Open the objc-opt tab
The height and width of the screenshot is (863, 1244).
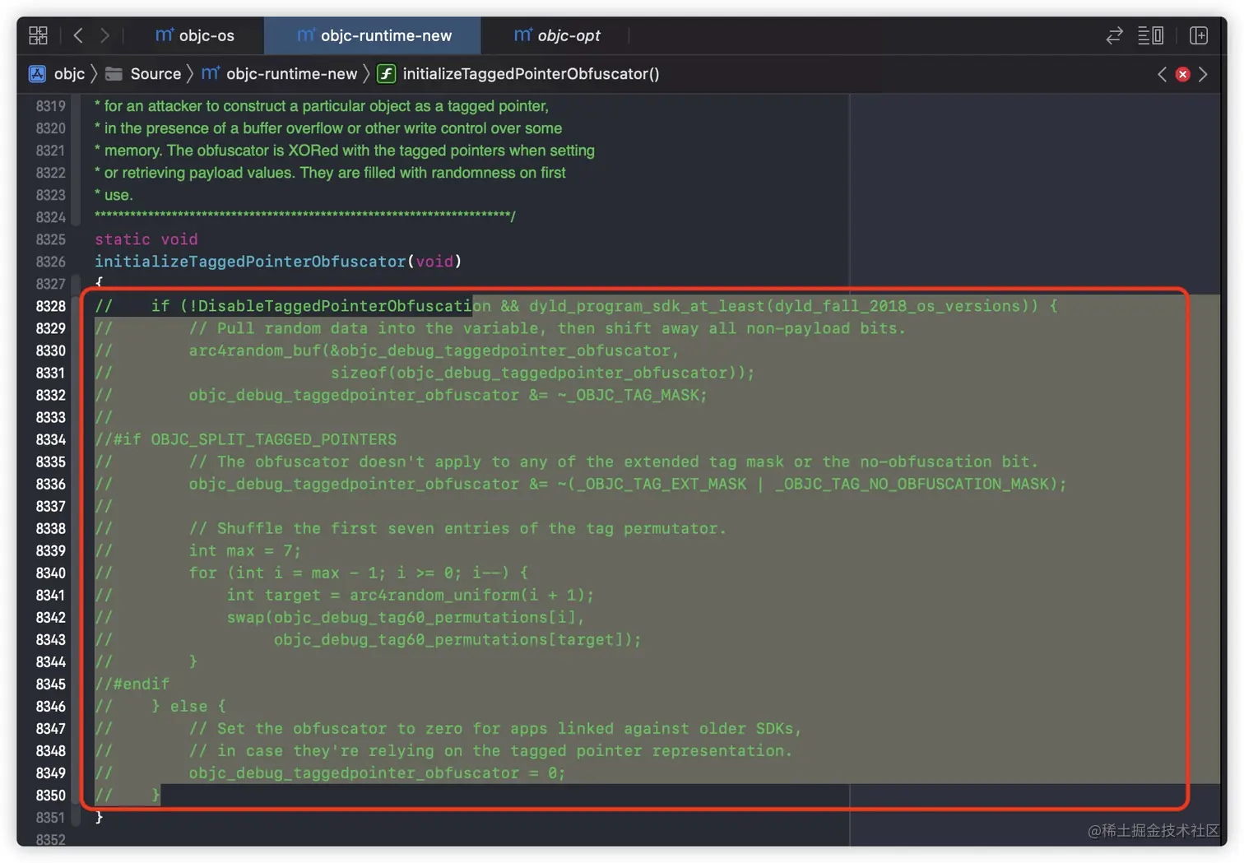point(557,35)
